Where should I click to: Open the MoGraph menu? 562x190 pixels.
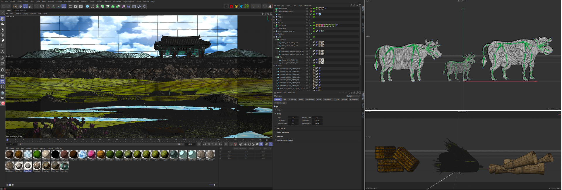59,1
